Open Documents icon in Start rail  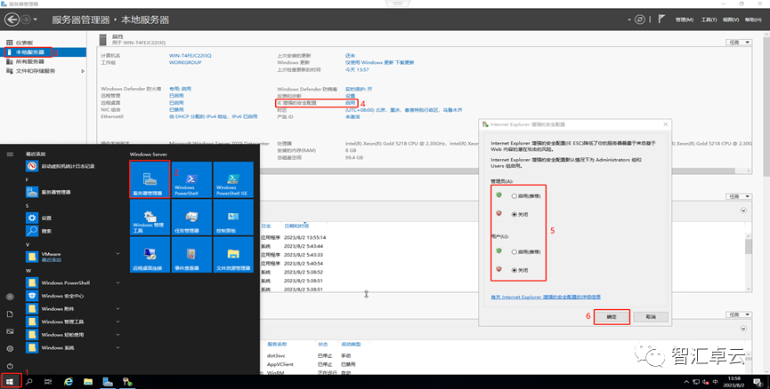coord(10,314)
